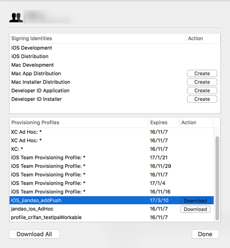This screenshot has width=230, height=248.
Task: Download the jandao_ios_AdHoc profile
Action: pos(195,209)
